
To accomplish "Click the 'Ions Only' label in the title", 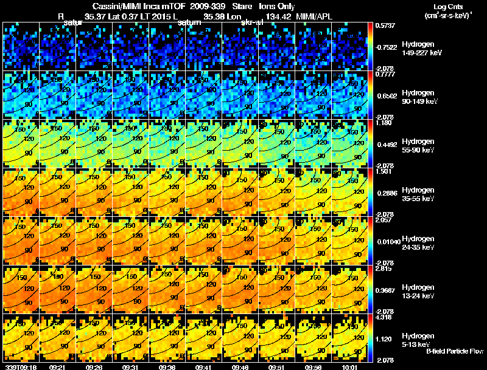I will (x=276, y=7).
